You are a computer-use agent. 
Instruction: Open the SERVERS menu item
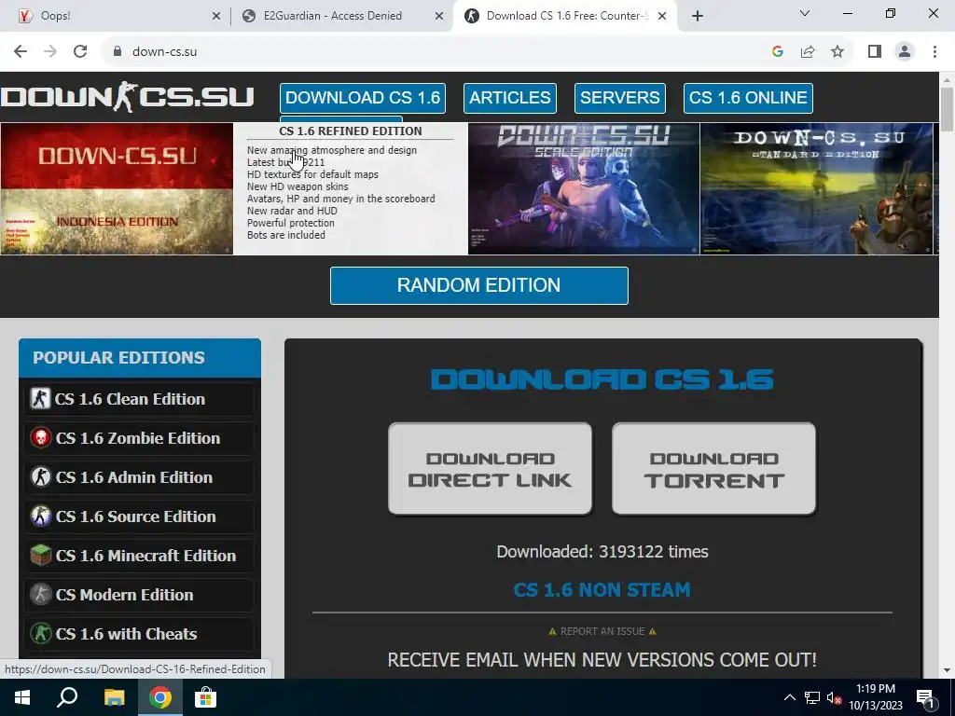(x=620, y=98)
